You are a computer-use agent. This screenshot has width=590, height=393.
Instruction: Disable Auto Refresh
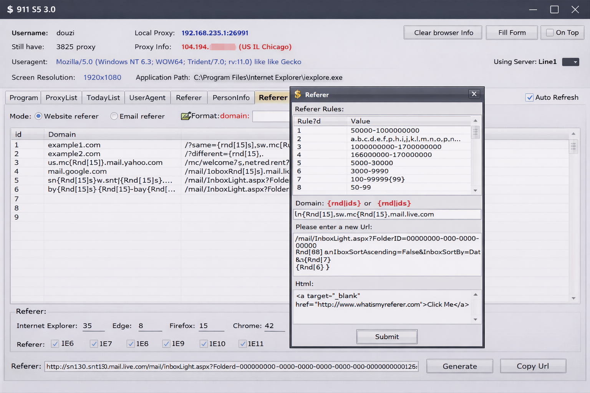[x=530, y=97]
